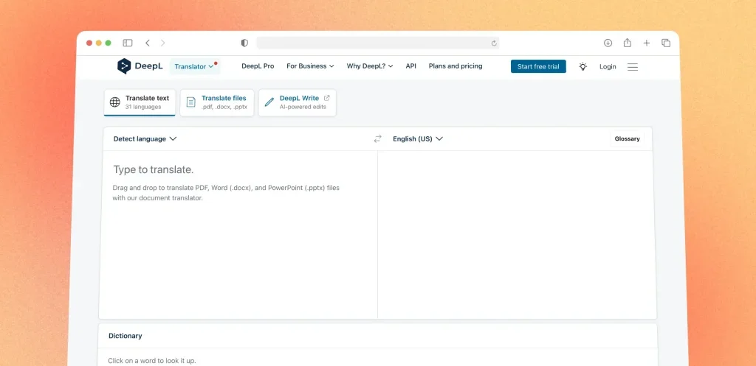Viewport: 756px width, 366px height.
Task: Click the Safari share icon
Action: pyautogui.click(x=628, y=43)
